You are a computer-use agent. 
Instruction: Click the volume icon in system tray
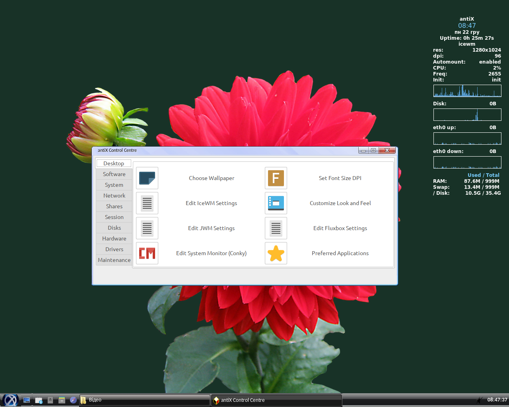pos(480,400)
